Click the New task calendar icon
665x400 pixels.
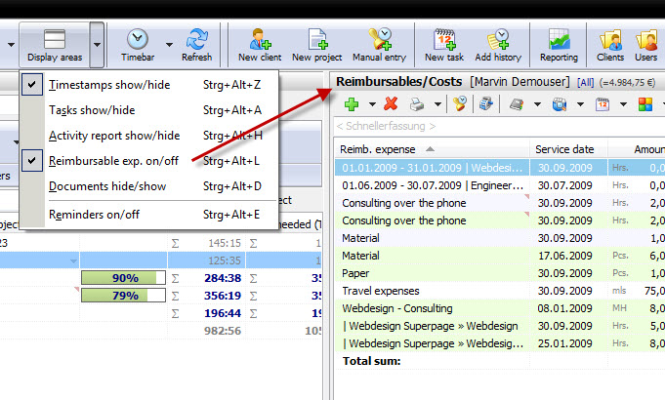coord(444,39)
